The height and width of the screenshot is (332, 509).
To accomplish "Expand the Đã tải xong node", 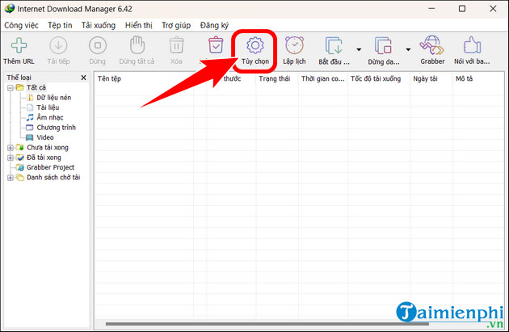I will click(11, 158).
